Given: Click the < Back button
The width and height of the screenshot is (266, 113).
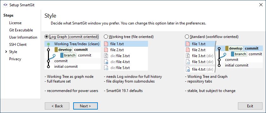Looking at the screenshot, I should pos(57,106).
